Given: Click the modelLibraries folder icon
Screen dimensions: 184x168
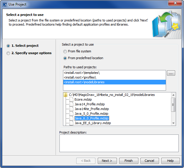Looking at the screenshot, I should (x=65, y=95).
